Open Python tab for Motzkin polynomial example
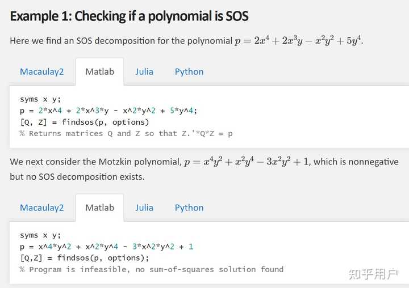 [189, 207]
